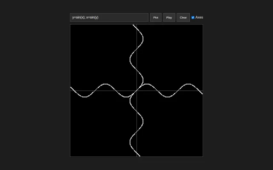Uncheck the Axes checkbox

coord(193,17)
